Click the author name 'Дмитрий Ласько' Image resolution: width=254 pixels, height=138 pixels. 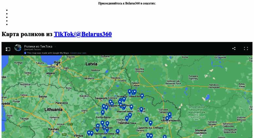[x=33, y=50]
